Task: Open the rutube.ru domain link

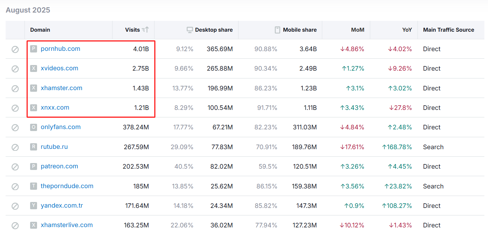Action: click(x=54, y=147)
